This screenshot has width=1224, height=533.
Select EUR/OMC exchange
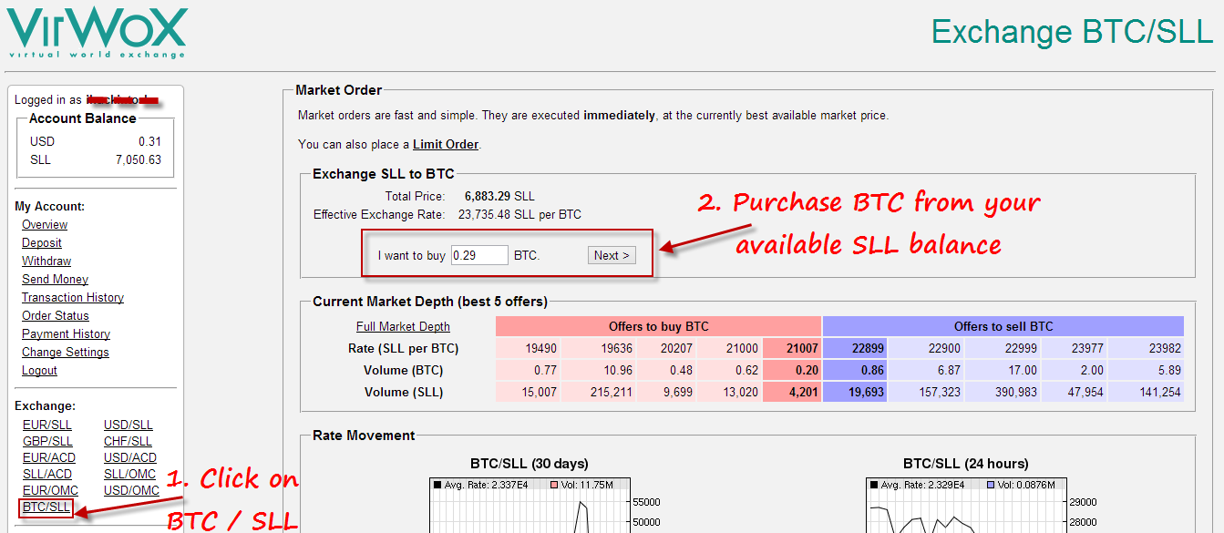click(51, 491)
